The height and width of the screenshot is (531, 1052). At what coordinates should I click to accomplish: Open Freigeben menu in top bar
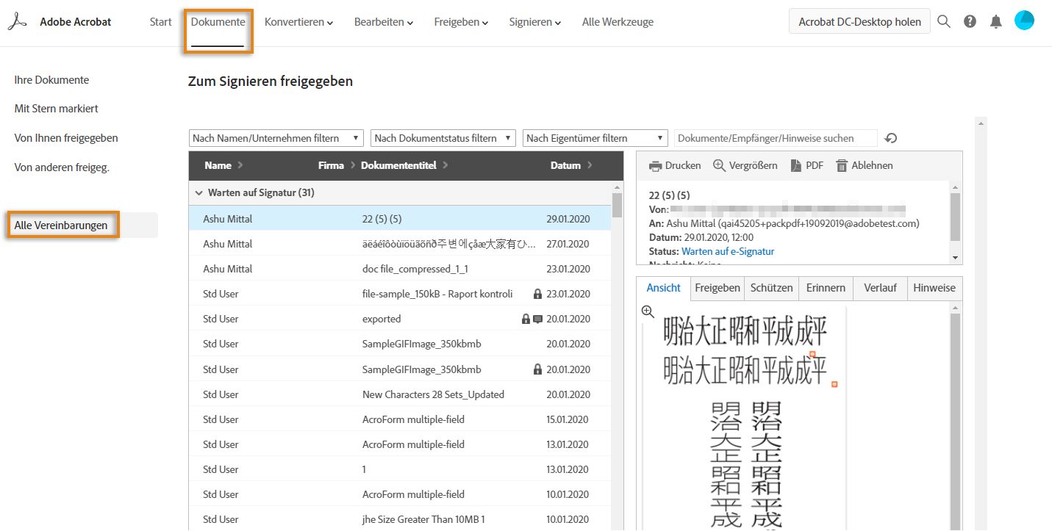pyautogui.click(x=461, y=22)
